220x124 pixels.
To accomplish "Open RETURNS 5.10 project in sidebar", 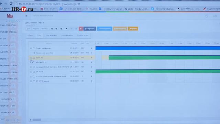I will 6,93.
